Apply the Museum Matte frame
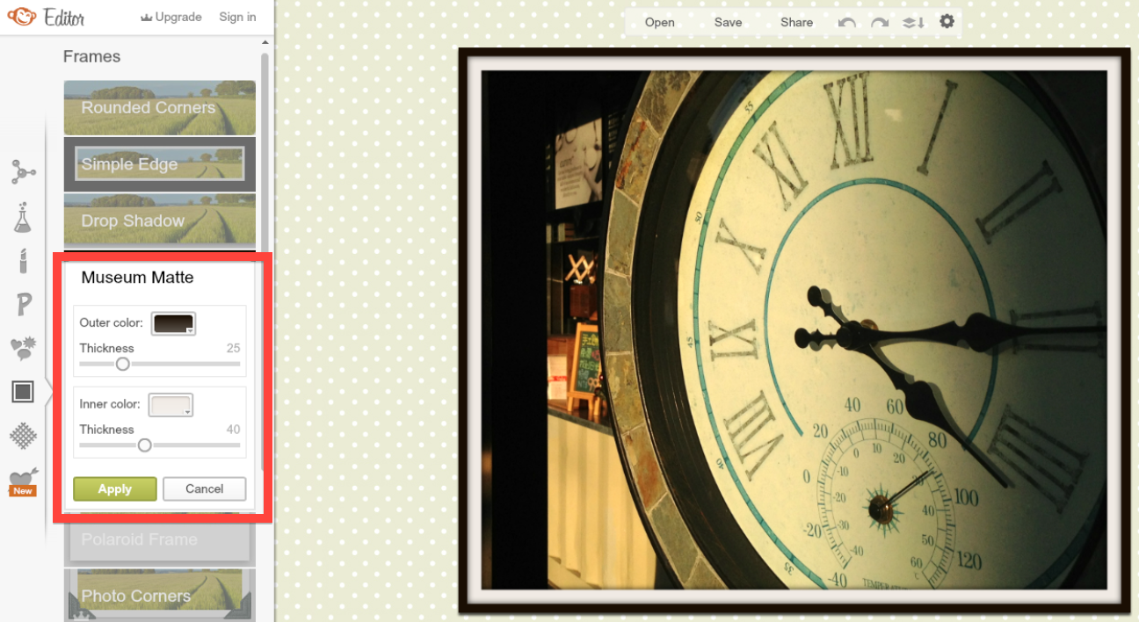Screen dimensions: 1139x622 tap(115, 488)
